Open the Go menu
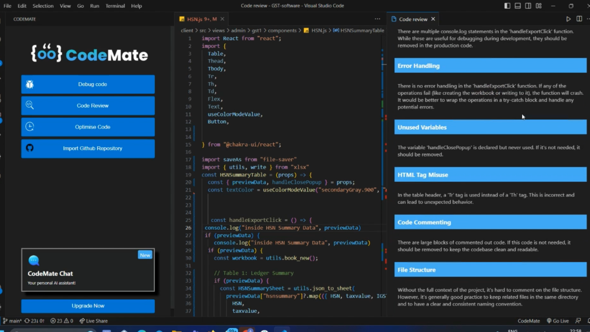The height and width of the screenshot is (332, 590). pyautogui.click(x=81, y=6)
